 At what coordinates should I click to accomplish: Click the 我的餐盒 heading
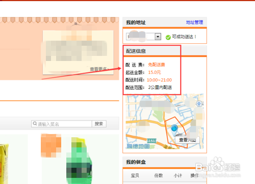(136, 162)
